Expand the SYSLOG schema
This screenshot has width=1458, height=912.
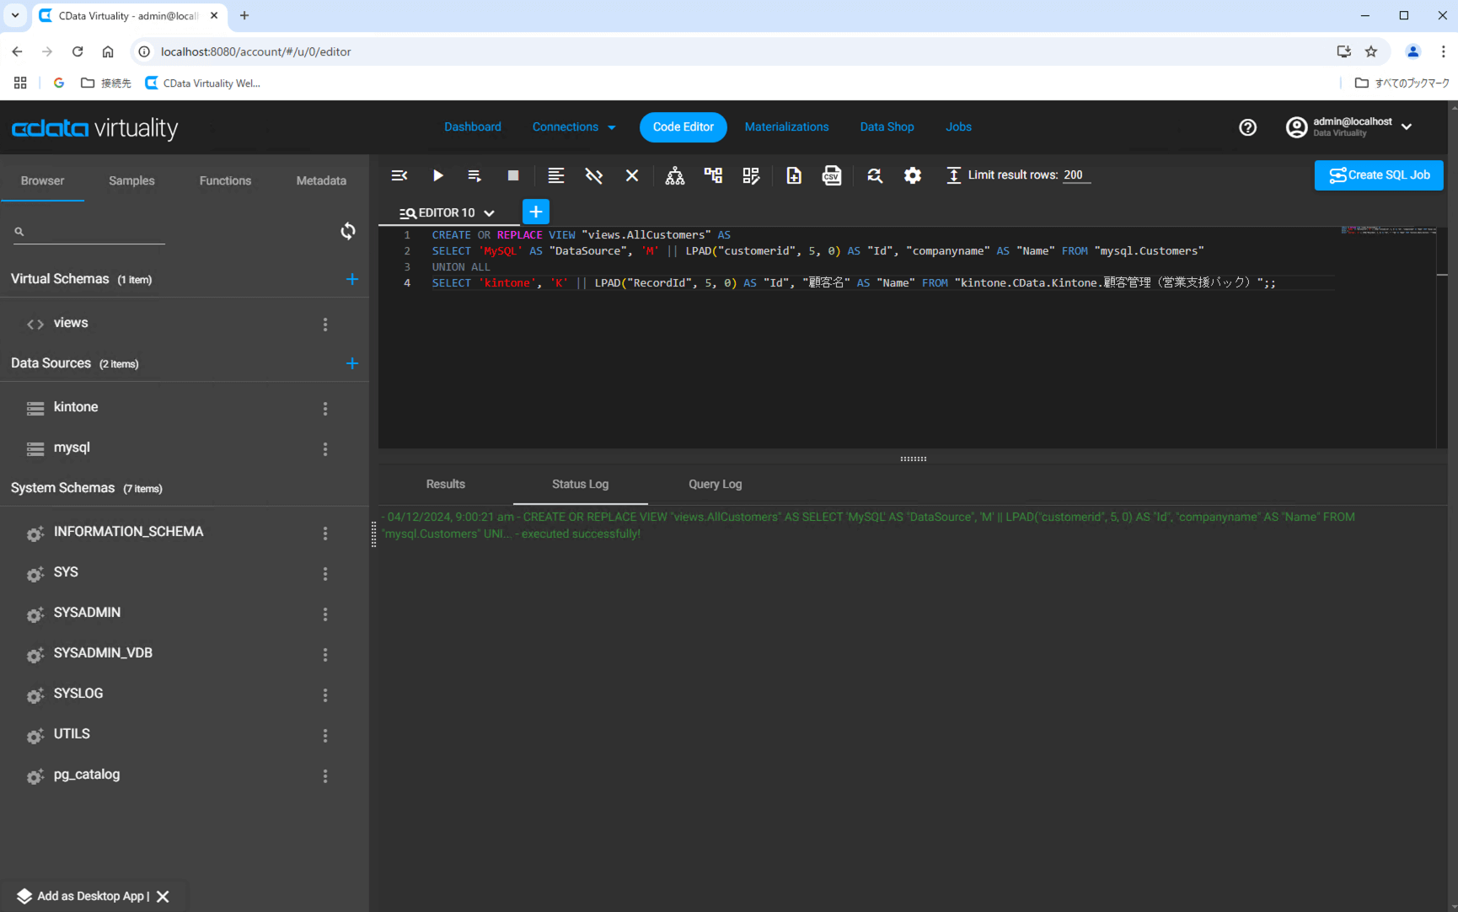pos(78,694)
